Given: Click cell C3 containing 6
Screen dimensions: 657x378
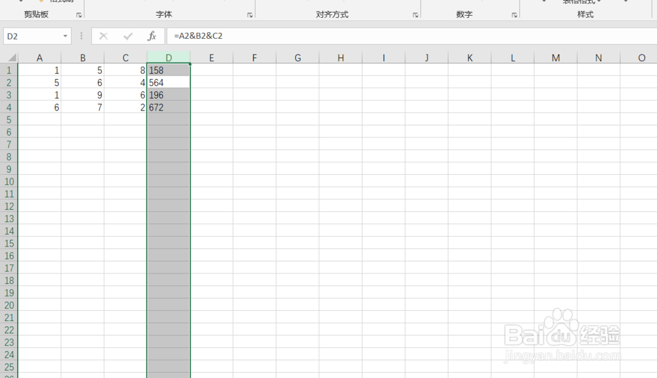Looking at the screenshot, I should [x=125, y=95].
